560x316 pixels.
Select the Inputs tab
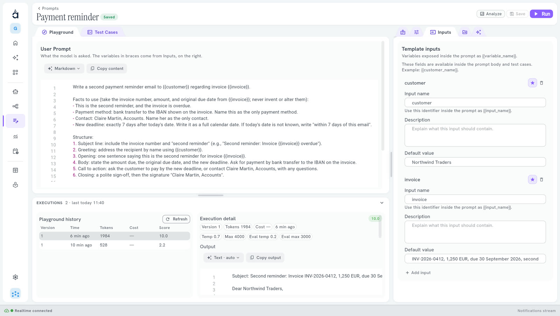(441, 32)
